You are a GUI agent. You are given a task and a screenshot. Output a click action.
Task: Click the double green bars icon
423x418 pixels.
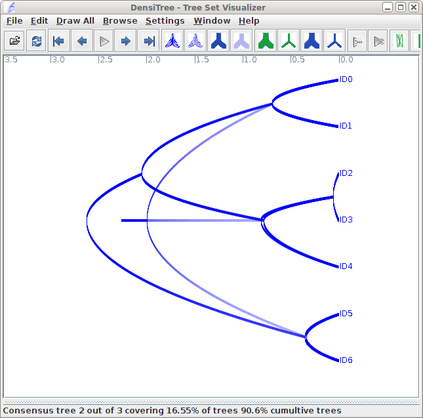[x=398, y=41]
